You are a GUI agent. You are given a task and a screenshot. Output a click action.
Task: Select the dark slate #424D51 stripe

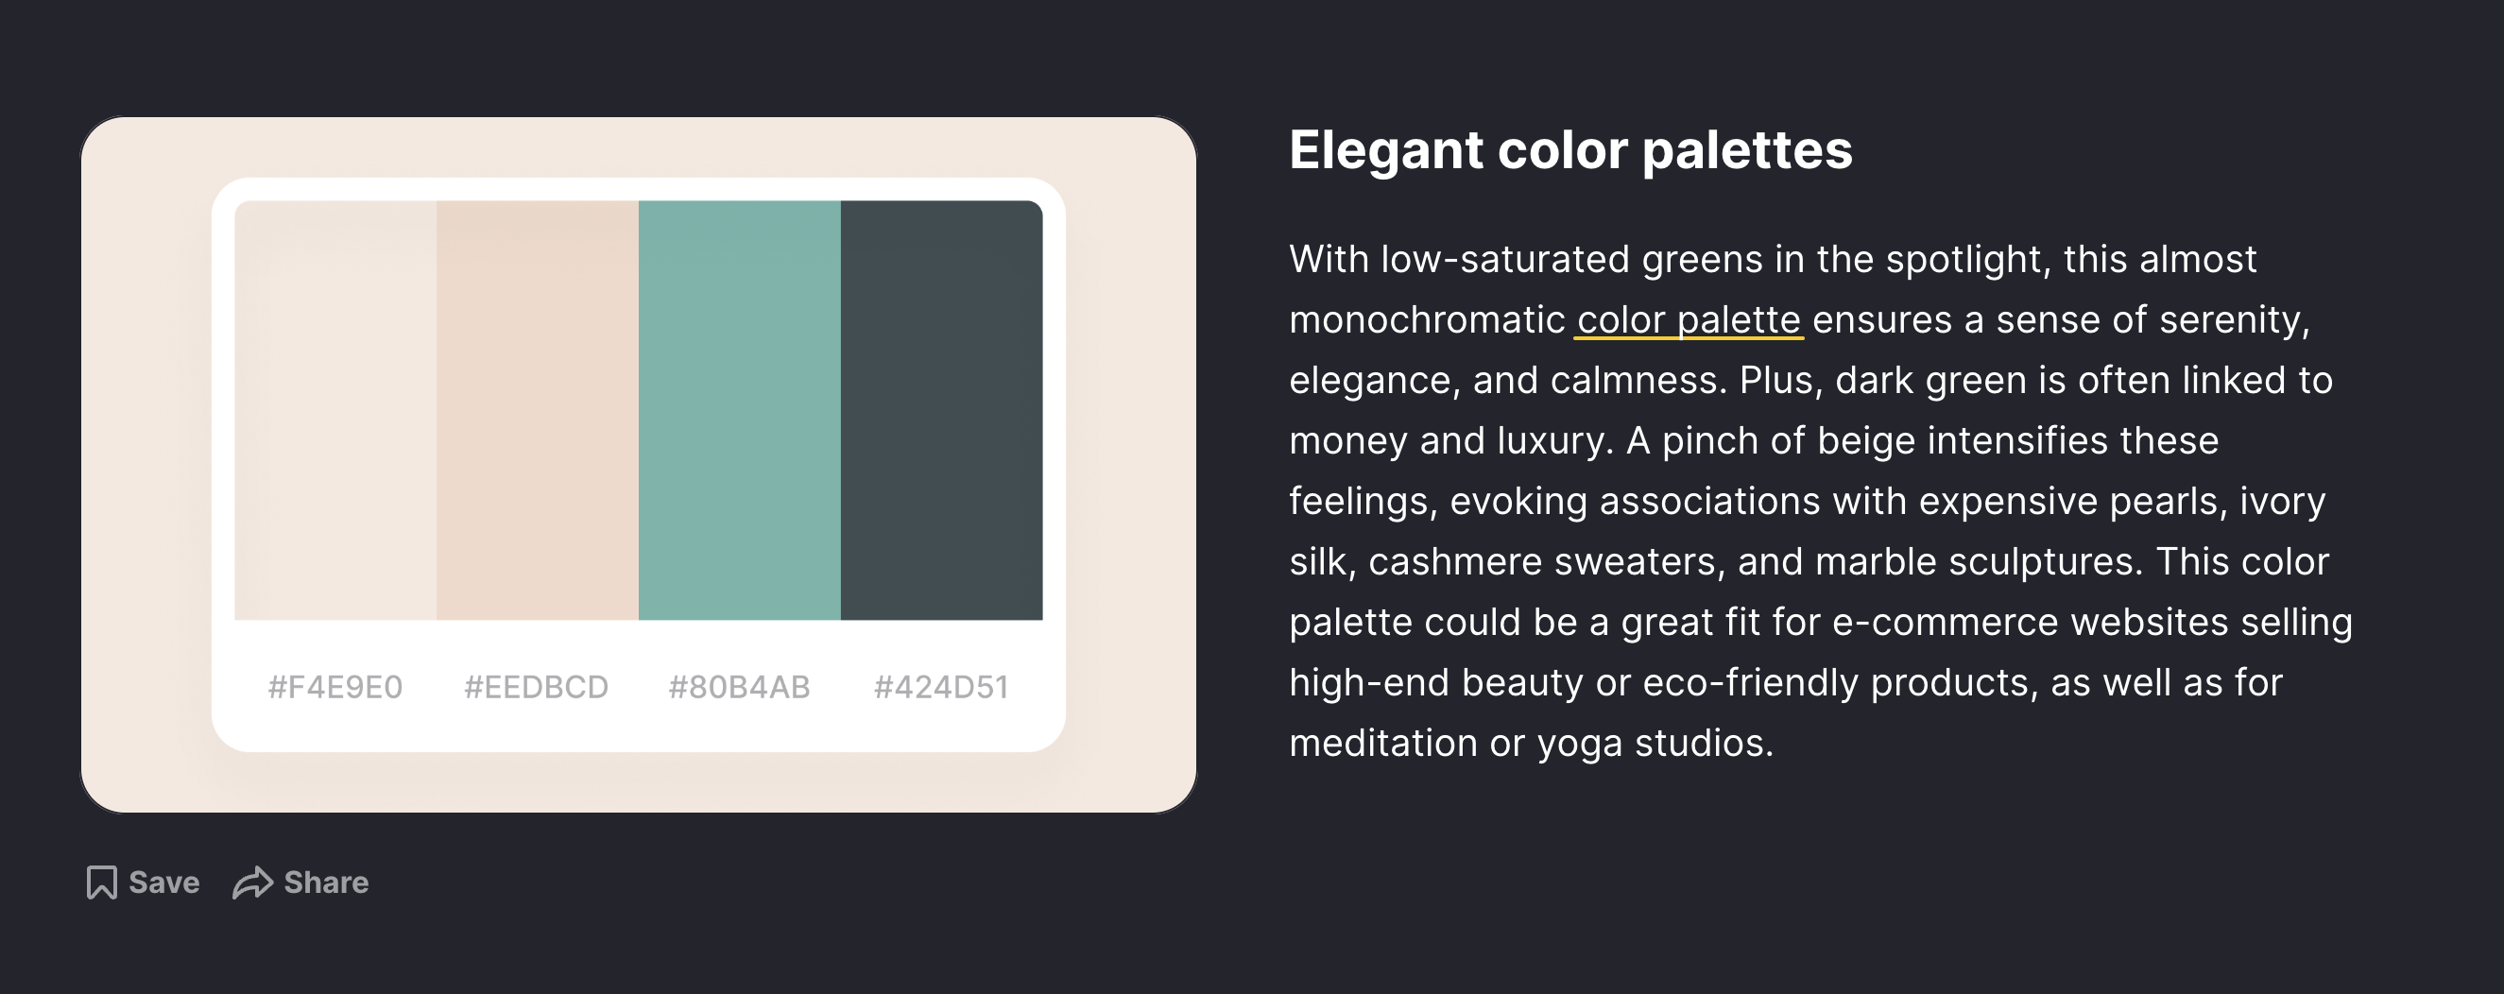click(942, 410)
